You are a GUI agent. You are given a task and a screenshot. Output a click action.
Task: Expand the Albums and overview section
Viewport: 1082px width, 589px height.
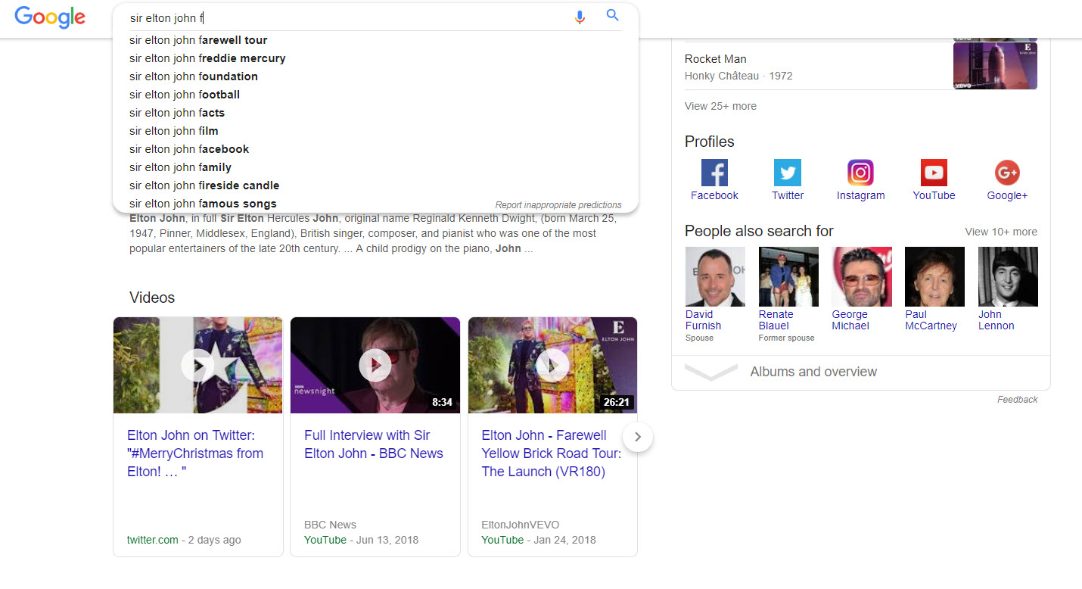[813, 372]
